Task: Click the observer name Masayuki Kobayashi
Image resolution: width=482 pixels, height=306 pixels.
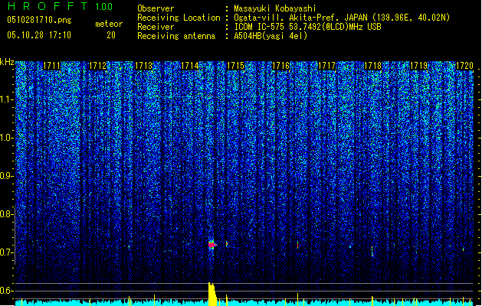Action: [x=275, y=8]
